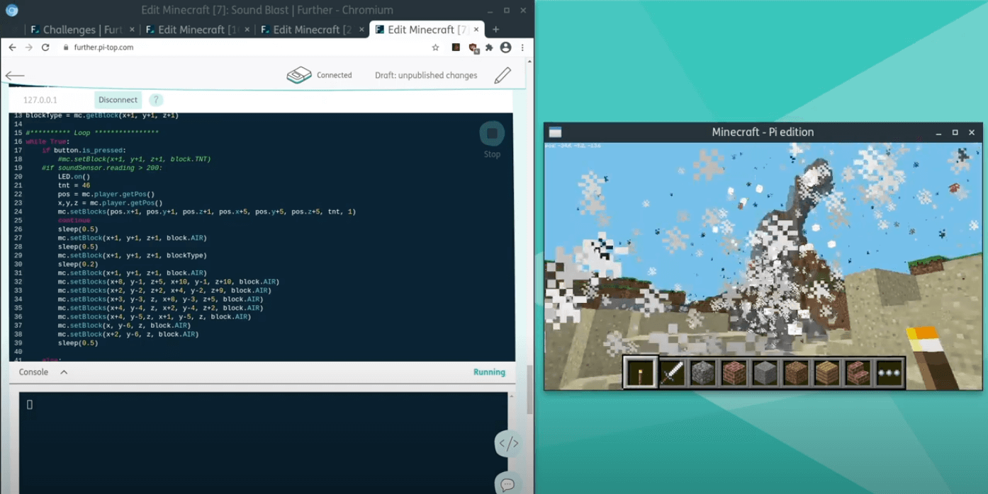Click the Console label
The width and height of the screenshot is (988, 494).
[33, 372]
